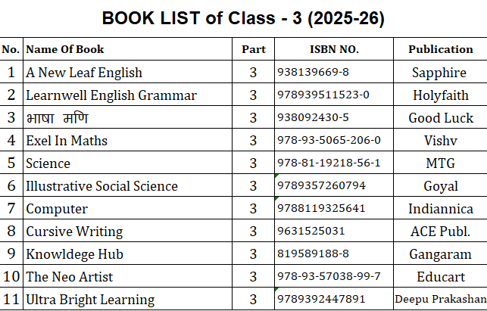This screenshot has height=311, width=487.
Task: Select the "MTG" publication cell
Action: coord(440,163)
